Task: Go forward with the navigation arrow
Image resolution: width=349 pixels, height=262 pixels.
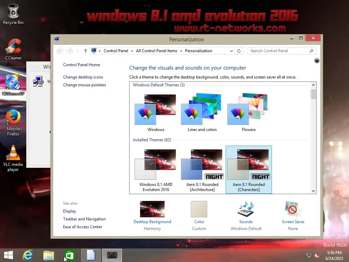Action: [70, 51]
